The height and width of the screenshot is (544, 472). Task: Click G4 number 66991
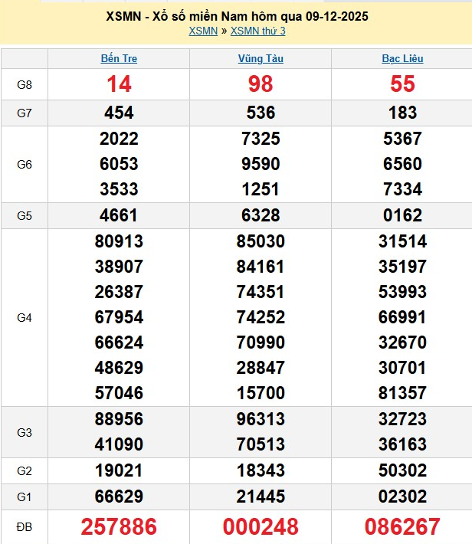tap(402, 317)
